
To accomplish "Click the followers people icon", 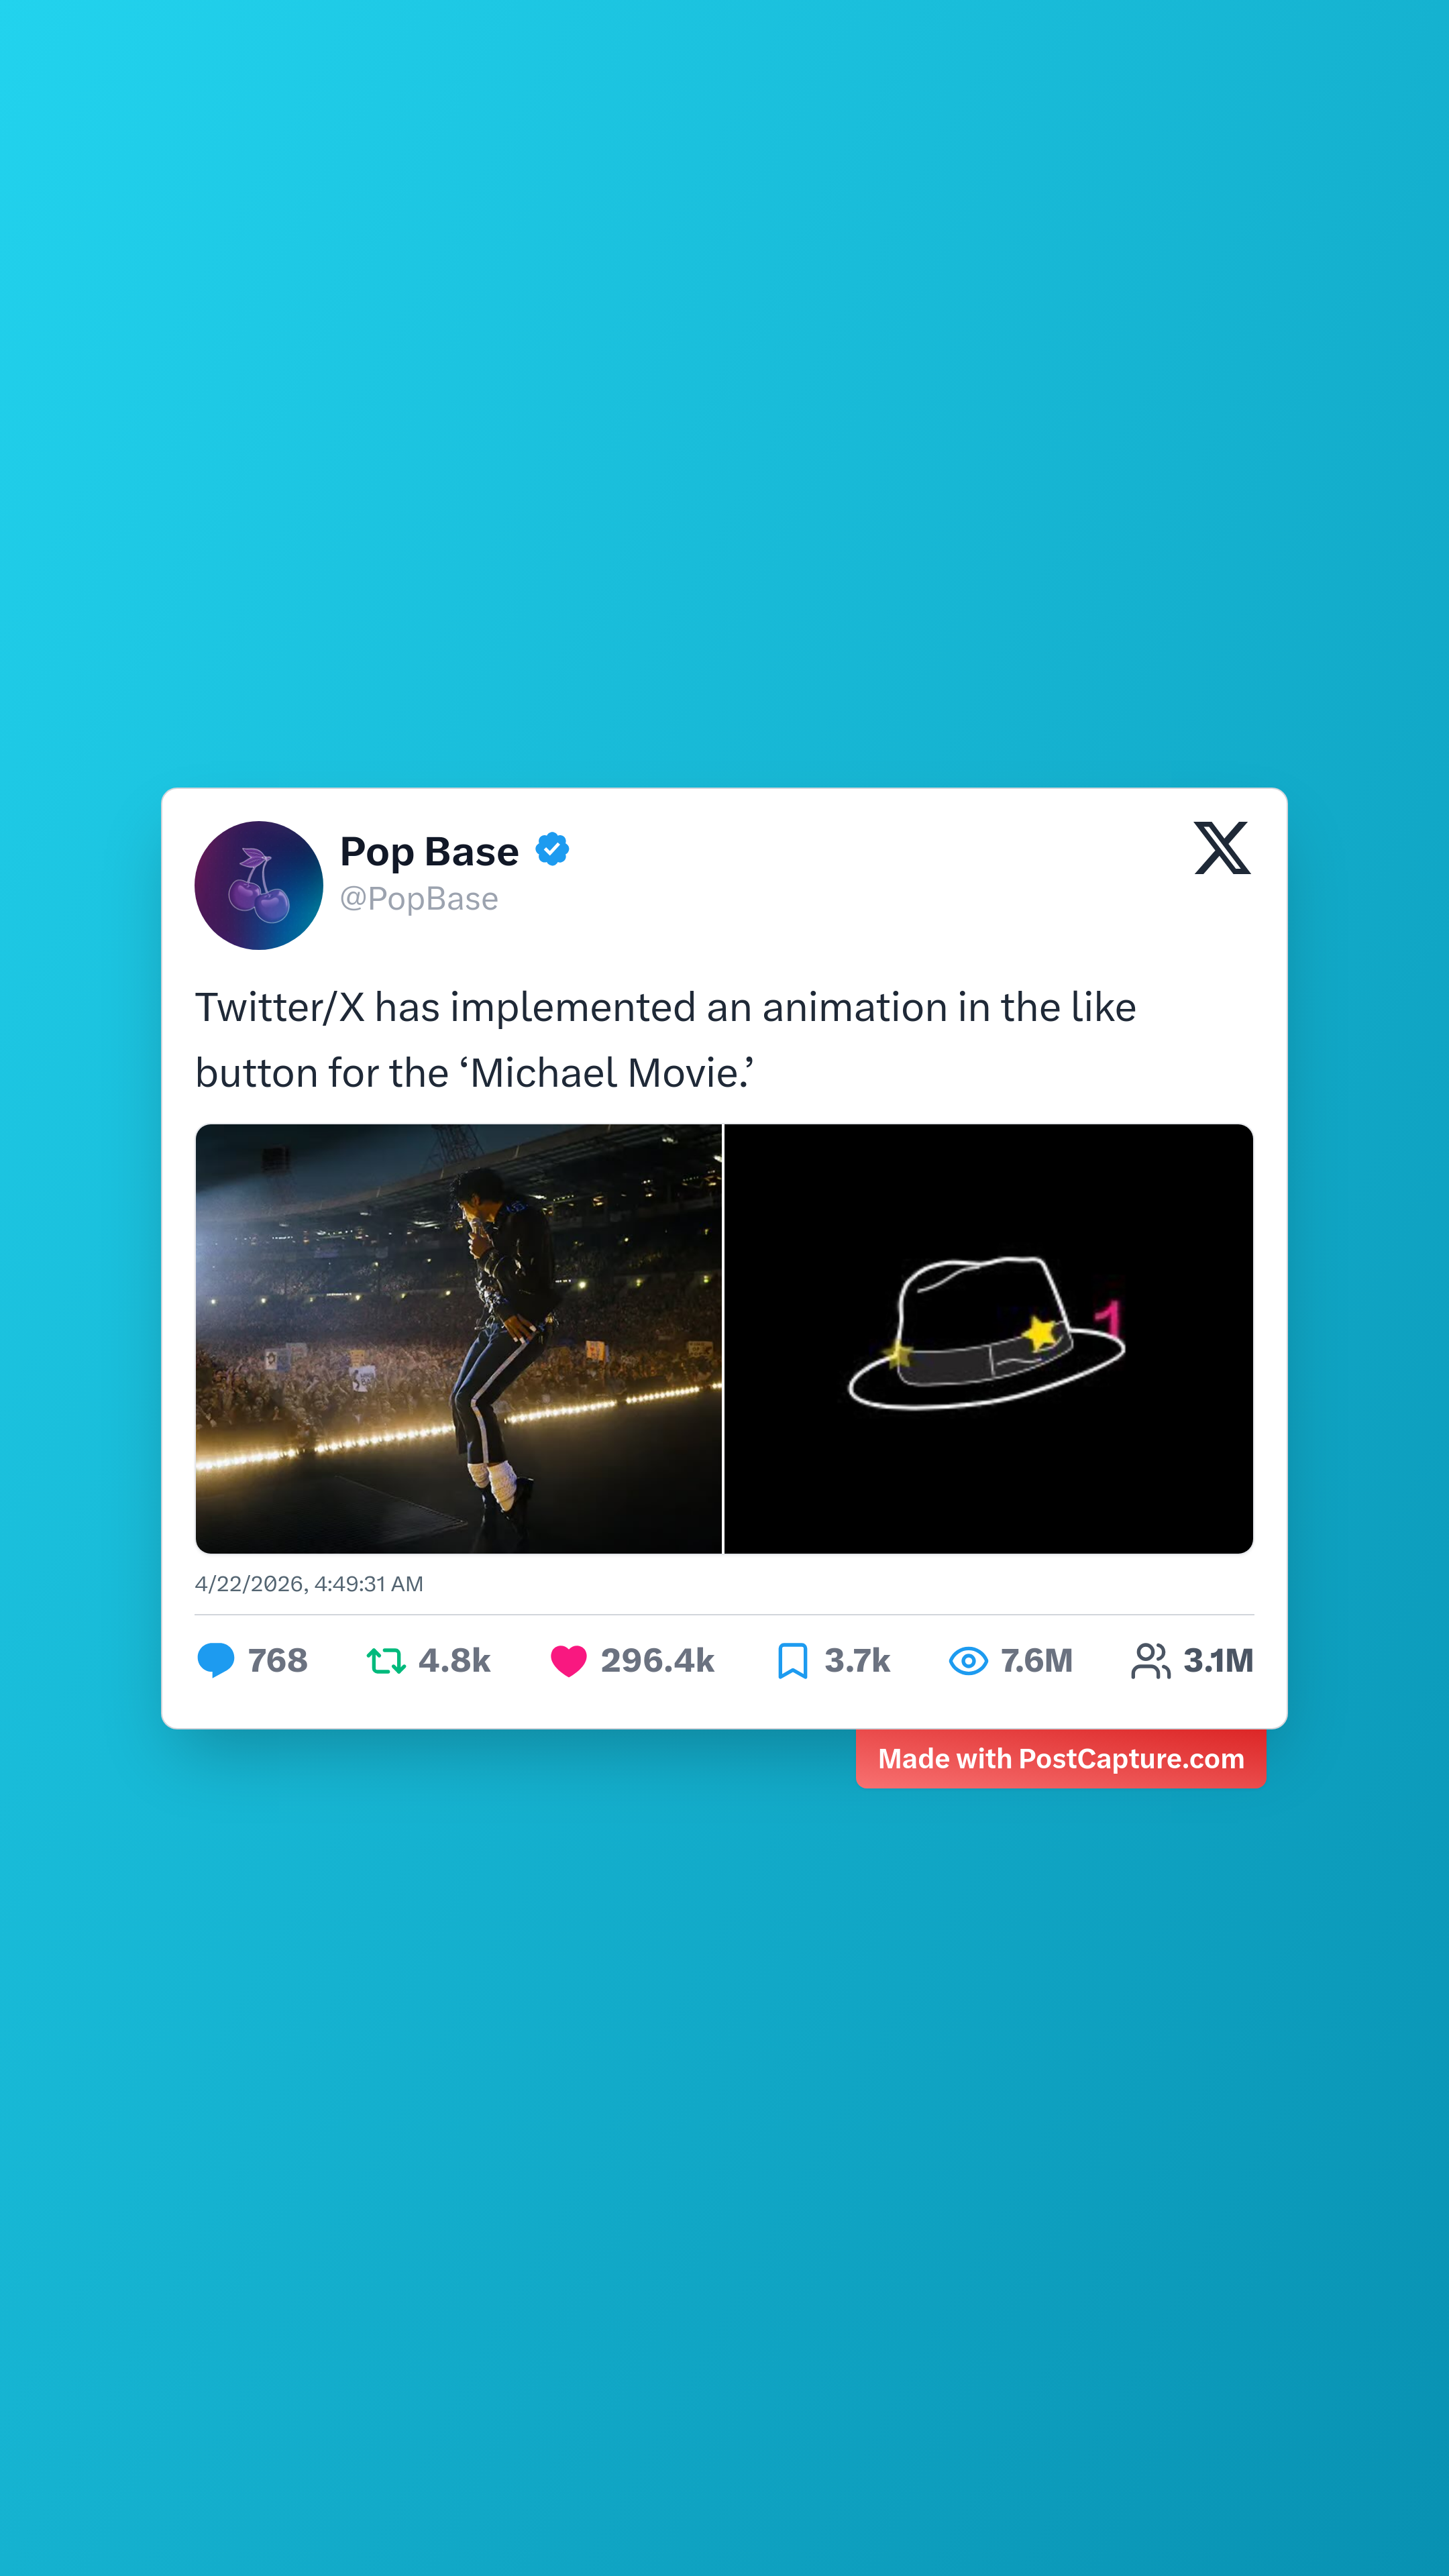I will [x=1151, y=1661].
